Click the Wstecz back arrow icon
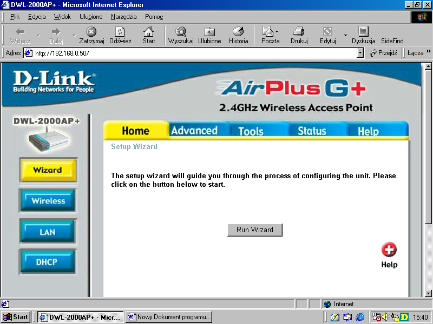433x324 pixels. [20, 32]
